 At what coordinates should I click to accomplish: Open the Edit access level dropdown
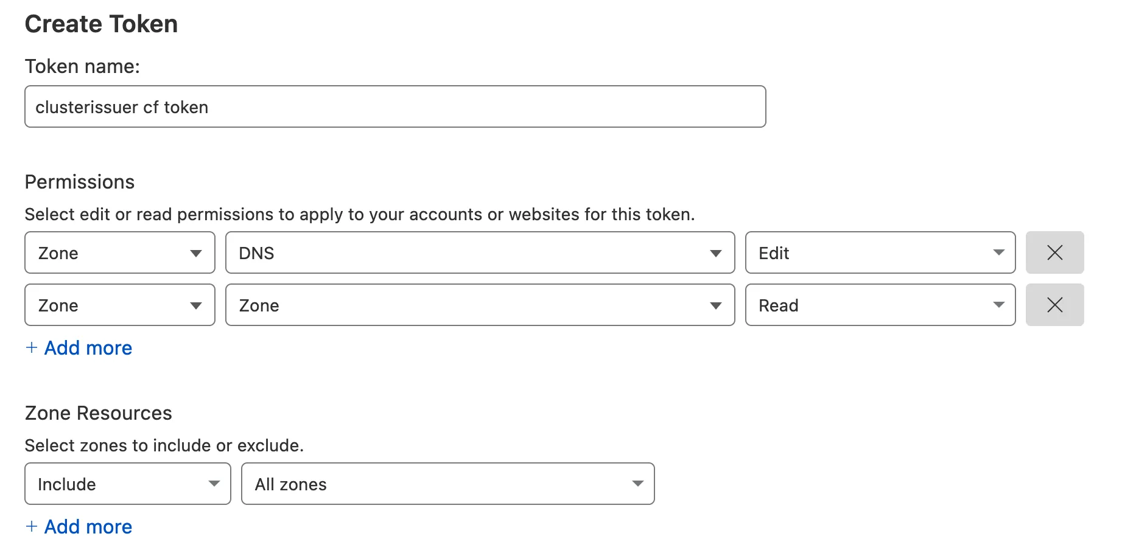pos(880,252)
